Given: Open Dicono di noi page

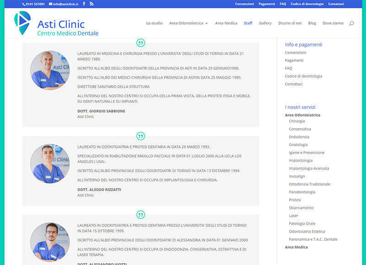Looking at the screenshot, I should [x=290, y=23].
